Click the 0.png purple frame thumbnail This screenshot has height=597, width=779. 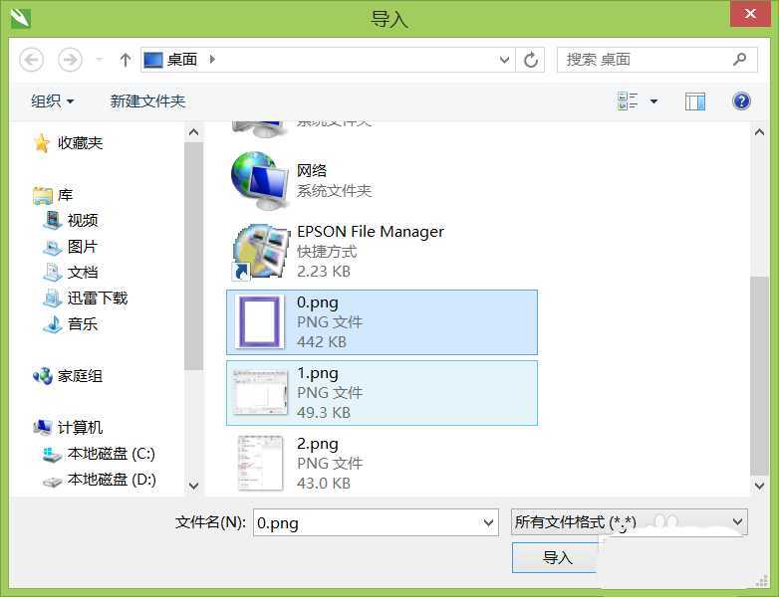pyautogui.click(x=259, y=321)
